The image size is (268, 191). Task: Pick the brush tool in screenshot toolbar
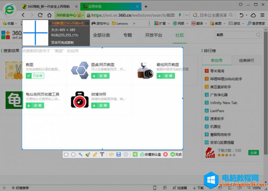[x=88, y=155]
